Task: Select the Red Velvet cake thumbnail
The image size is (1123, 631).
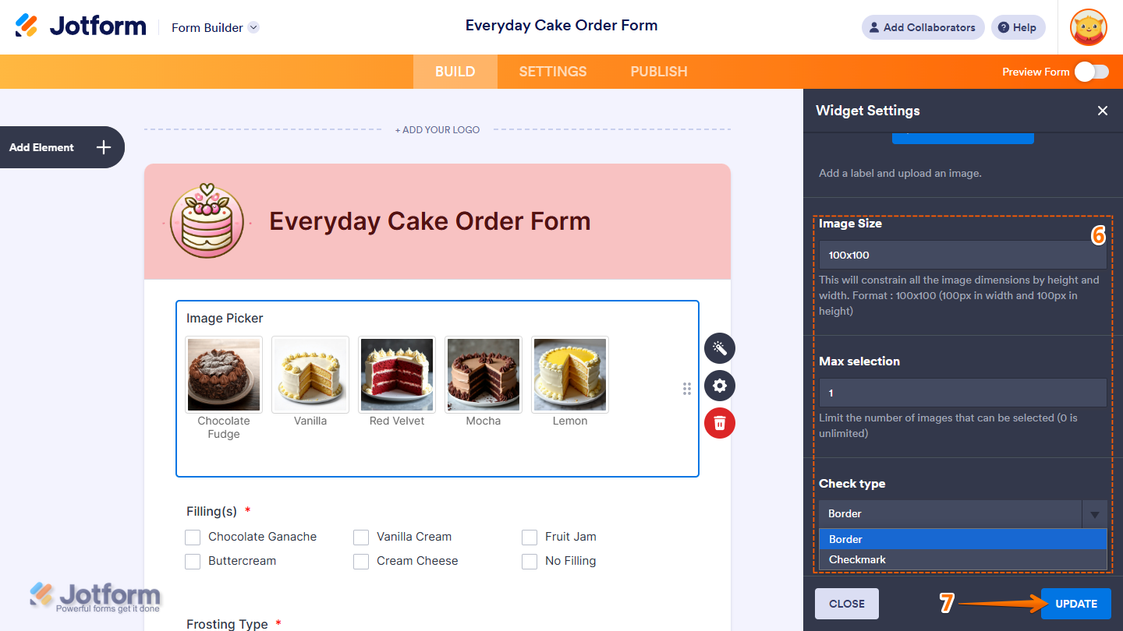Action: tap(396, 375)
